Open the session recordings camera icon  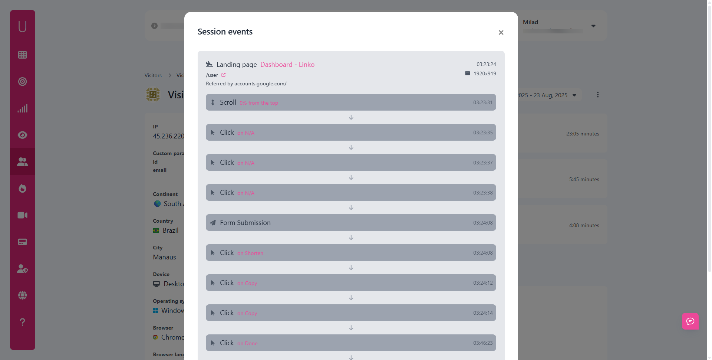point(22,215)
